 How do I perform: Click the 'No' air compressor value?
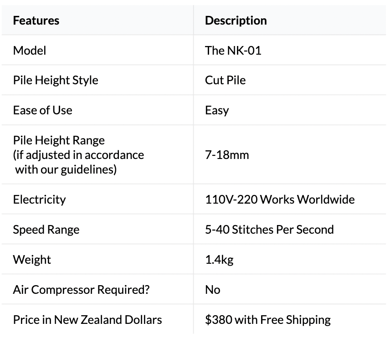(213, 290)
